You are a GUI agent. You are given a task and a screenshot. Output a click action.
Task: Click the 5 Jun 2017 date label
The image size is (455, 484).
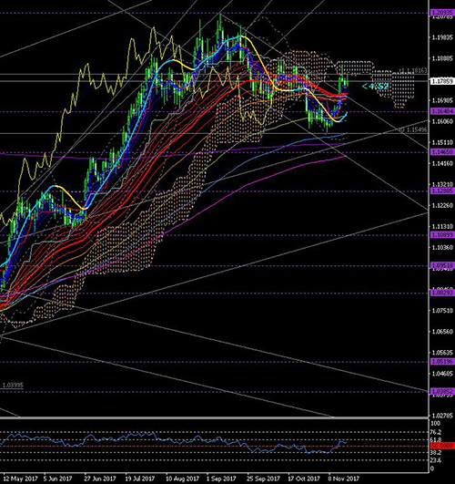point(57,479)
